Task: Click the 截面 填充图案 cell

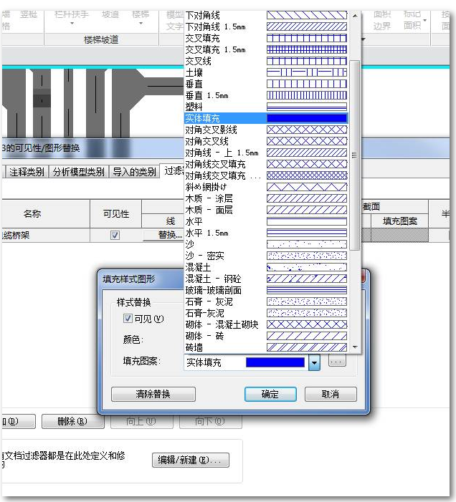Action: [399, 235]
